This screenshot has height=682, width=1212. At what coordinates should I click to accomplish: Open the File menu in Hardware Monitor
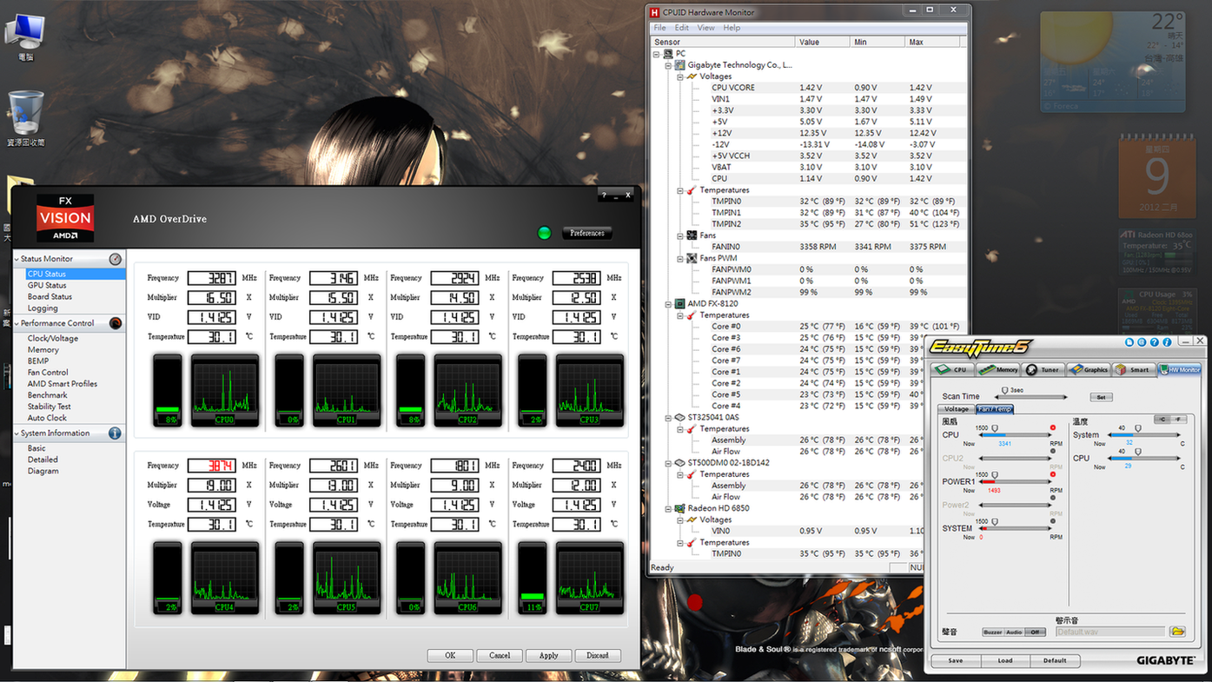pyautogui.click(x=660, y=28)
